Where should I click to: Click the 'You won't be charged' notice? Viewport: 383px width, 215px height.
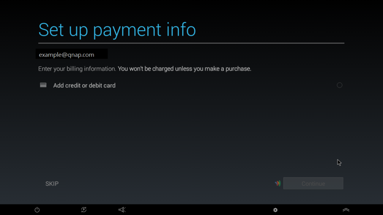pos(185,69)
